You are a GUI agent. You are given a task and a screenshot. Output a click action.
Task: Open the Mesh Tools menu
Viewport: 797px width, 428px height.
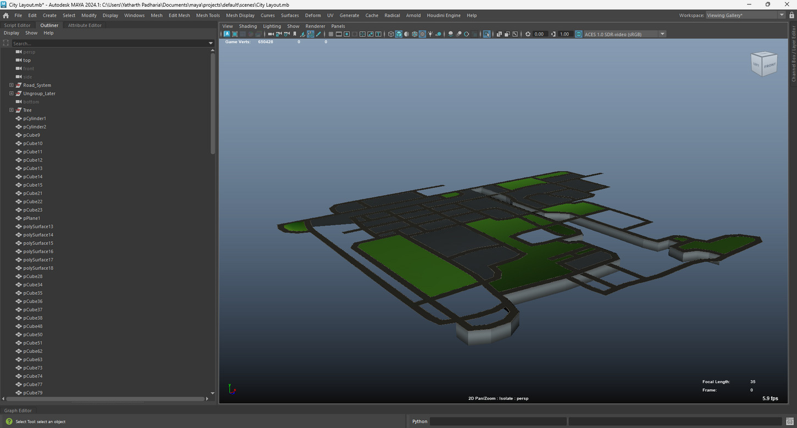207,15
